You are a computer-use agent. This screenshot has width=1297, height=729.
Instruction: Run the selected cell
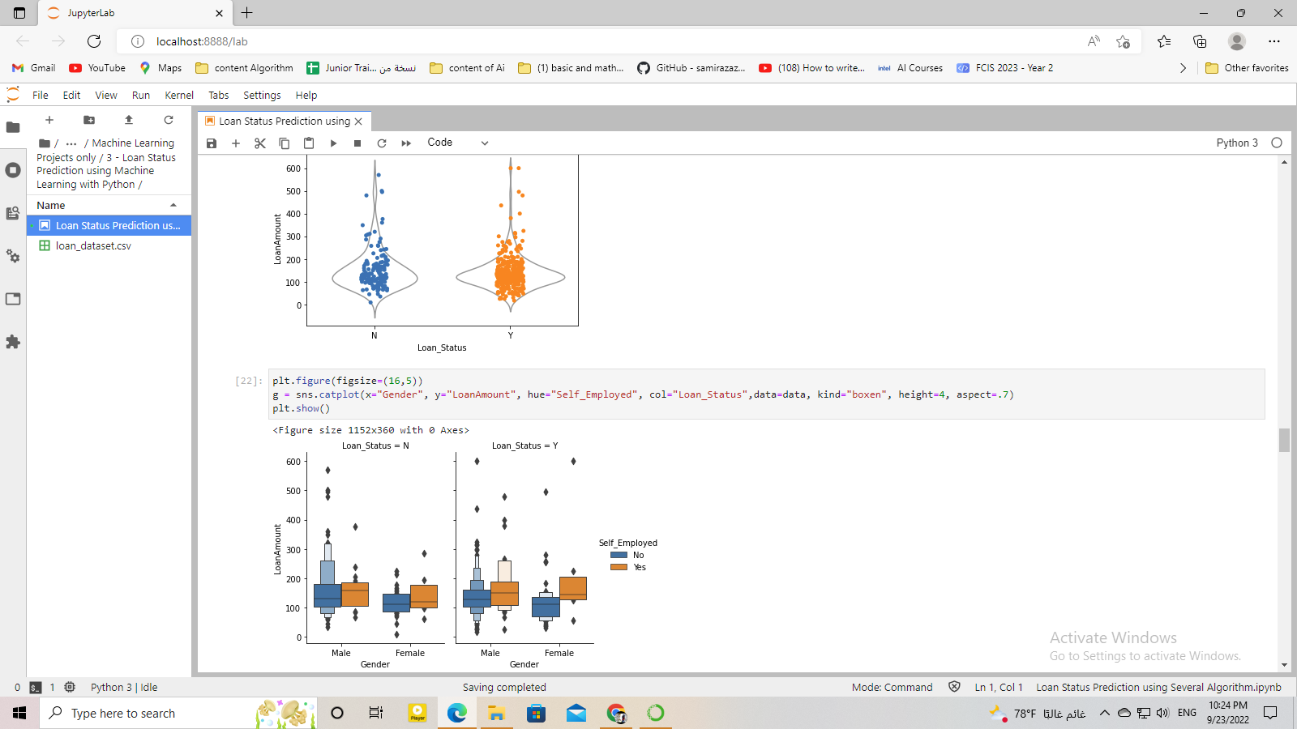pos(333,143)
